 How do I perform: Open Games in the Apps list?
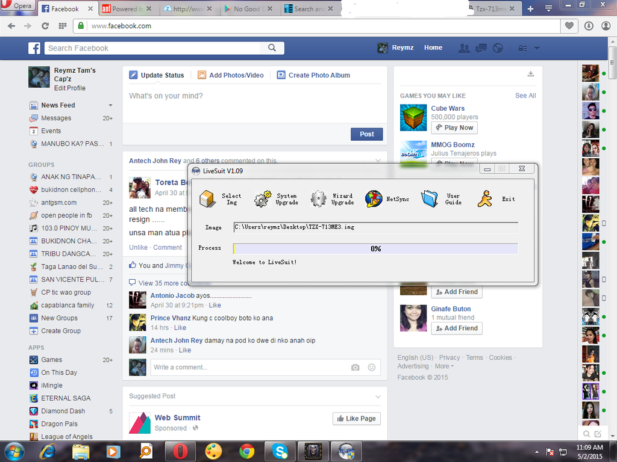click(x=52, y=360)
